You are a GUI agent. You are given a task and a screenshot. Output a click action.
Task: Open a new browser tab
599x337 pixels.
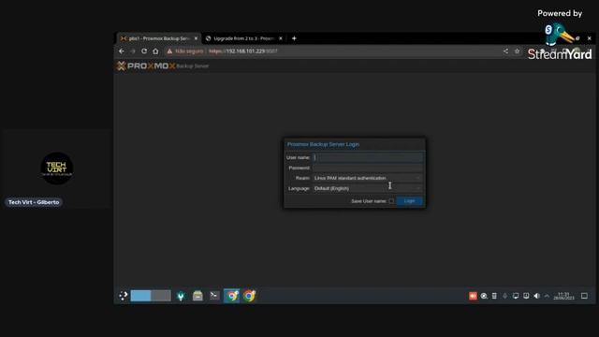pos(294,38)
